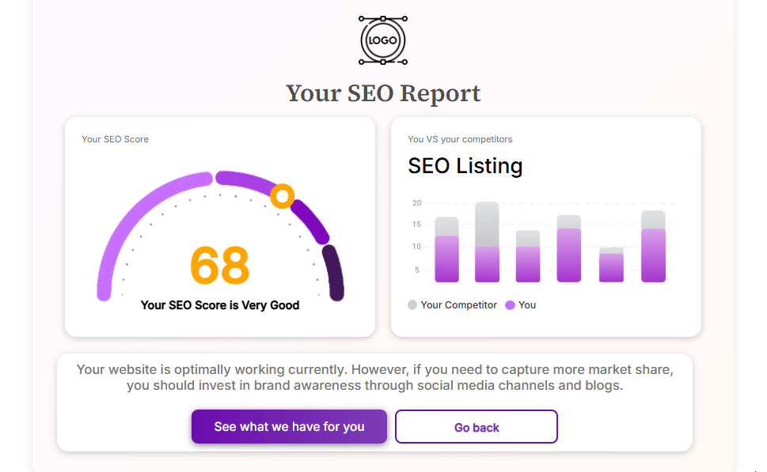The height and width of the screenshot is (472, 767).
Task: Switch to the You VS your competitors section
Action: [460, 138]
